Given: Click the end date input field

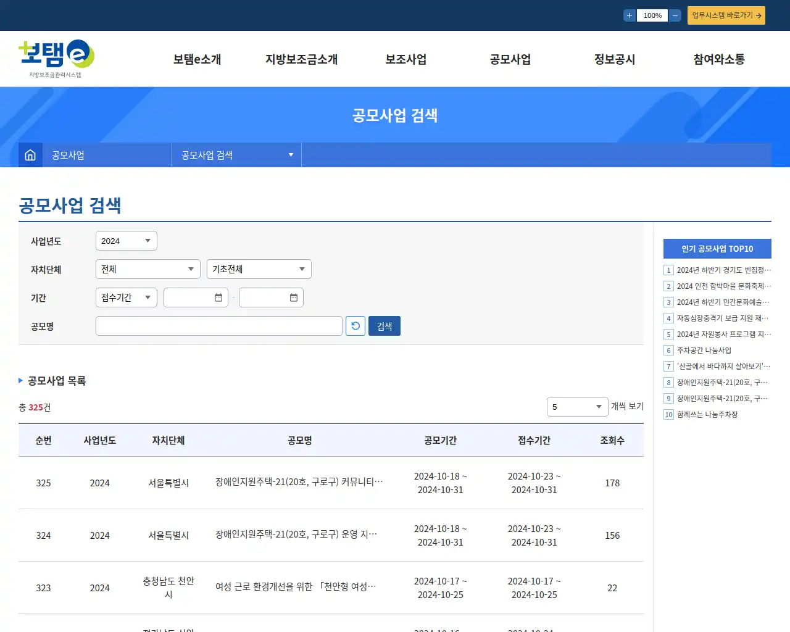Looking at the screenshot, I should pyautogui.click(x=271, y=297).
